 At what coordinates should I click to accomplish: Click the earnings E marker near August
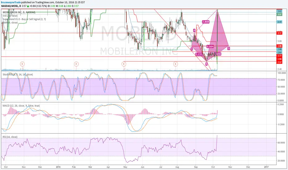point(176,64)
